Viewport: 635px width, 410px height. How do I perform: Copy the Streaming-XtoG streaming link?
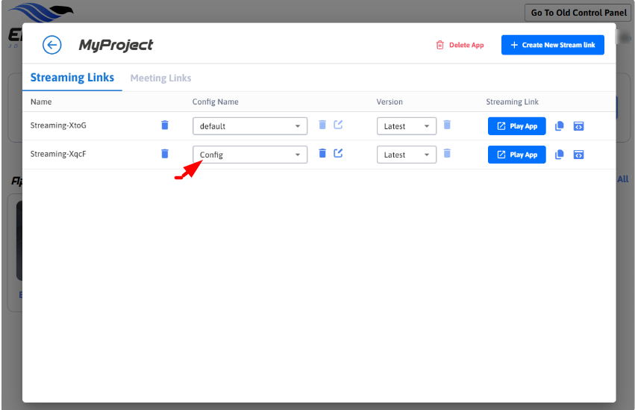point(560,126)
